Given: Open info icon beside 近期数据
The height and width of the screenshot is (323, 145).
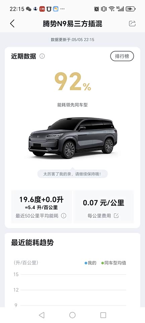Looking at the screenshot, I should point(42,56).
